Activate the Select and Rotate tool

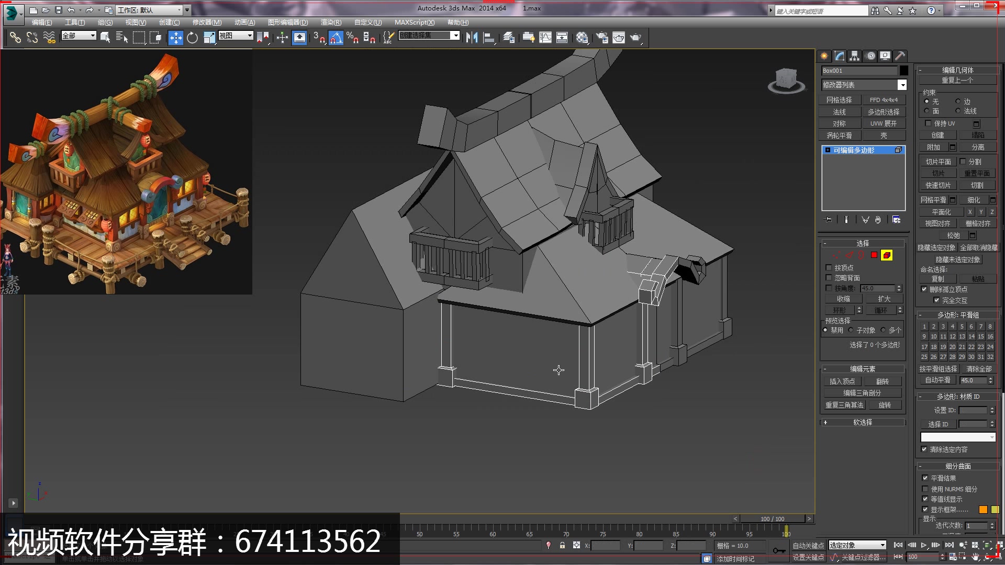[192, 37]
